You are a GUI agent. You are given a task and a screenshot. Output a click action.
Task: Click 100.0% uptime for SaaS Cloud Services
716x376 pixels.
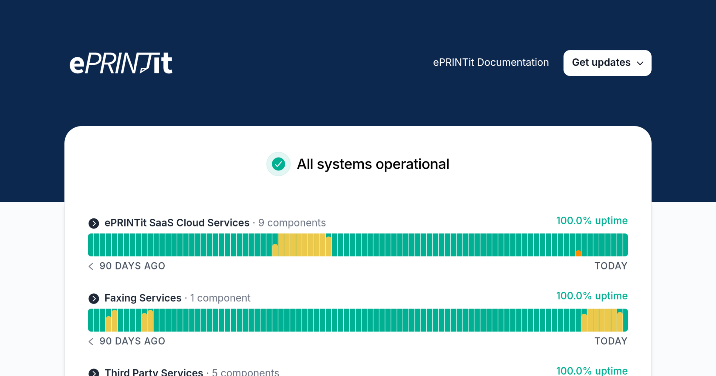(x=592, y=221)
